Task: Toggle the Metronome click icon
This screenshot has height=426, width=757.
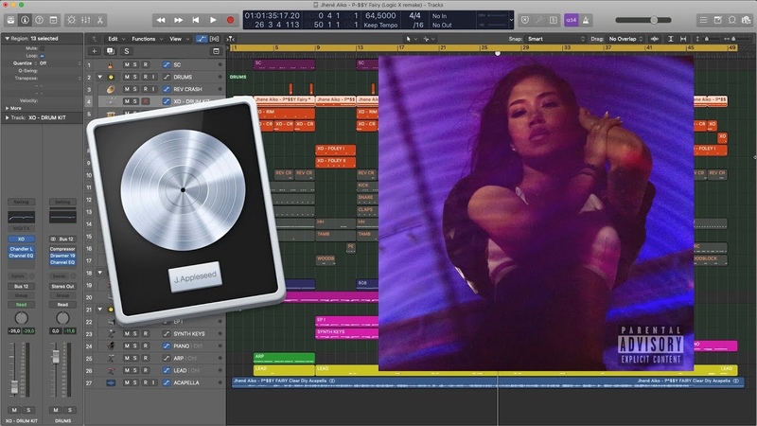Action: (x=586, y=20)
